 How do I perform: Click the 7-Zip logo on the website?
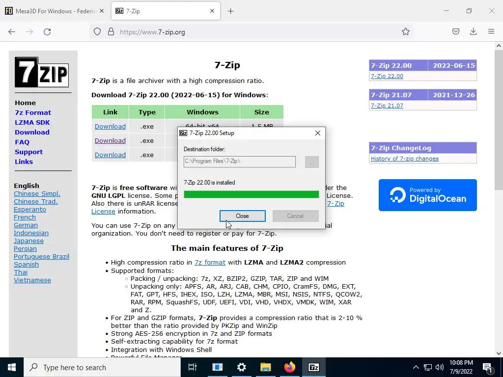42,72
